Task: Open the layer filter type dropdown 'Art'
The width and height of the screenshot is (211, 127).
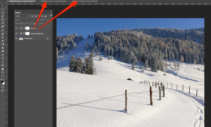Action: pos(21,16)
